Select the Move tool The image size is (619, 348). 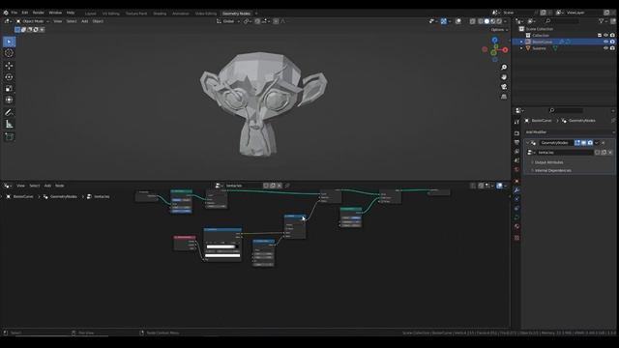click(9, 66)
